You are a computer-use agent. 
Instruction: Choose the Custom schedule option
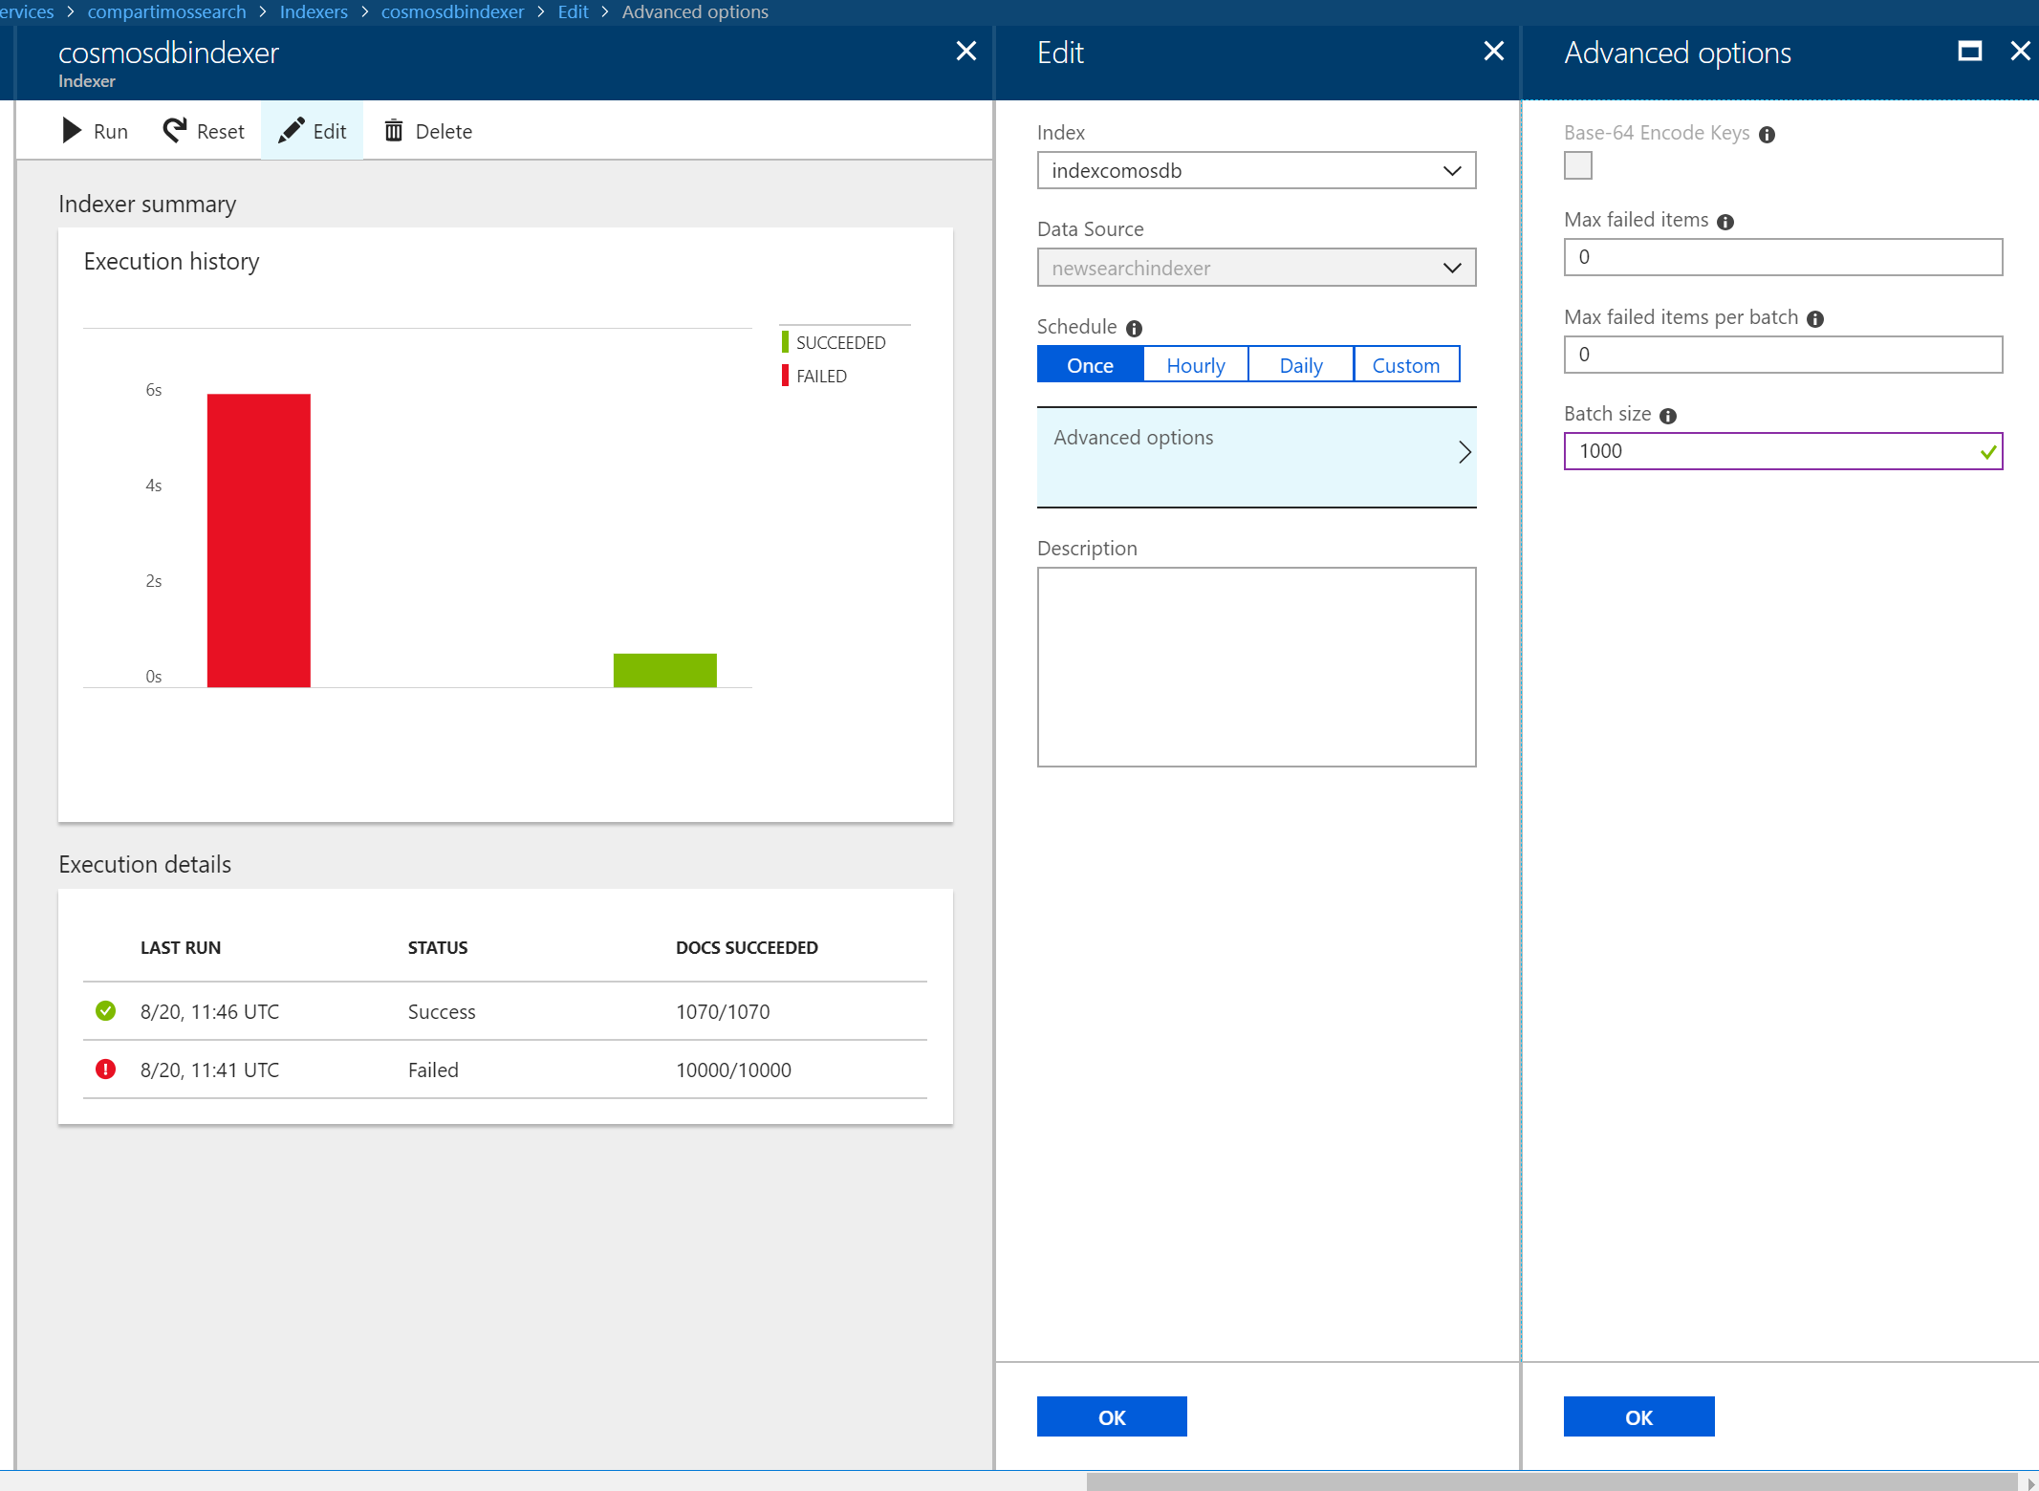point(1406,365)
